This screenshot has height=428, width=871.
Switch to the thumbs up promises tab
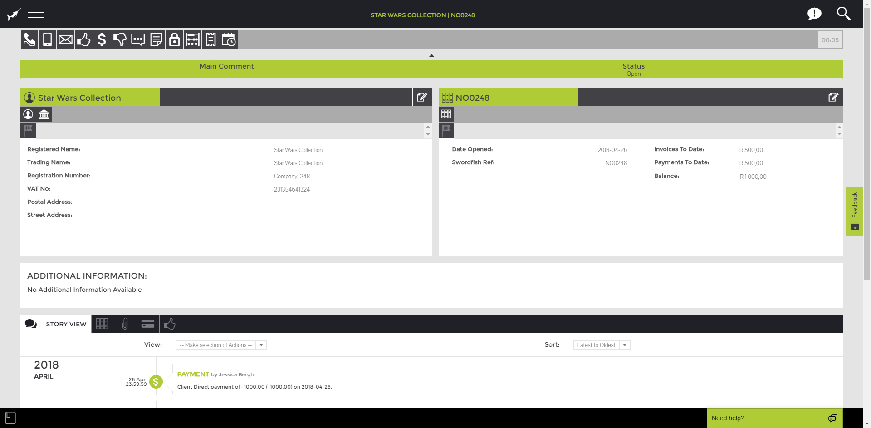pyautogui.click(x=171, y=324)
